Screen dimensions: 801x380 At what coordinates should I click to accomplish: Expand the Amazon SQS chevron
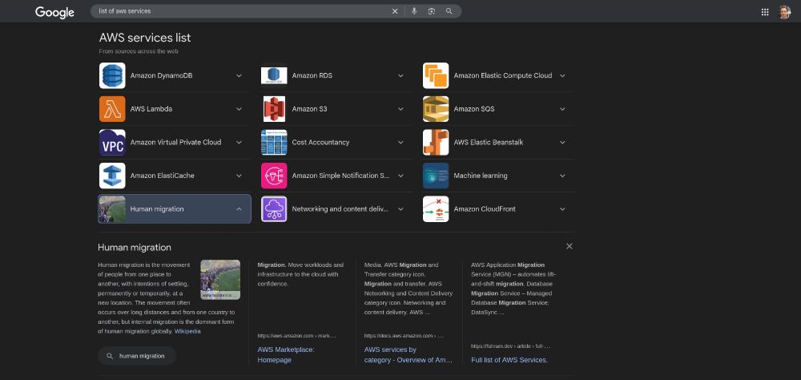pos(562,109)
